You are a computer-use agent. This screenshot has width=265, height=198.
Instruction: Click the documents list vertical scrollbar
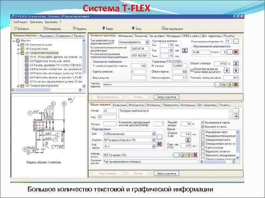[238, 145]
